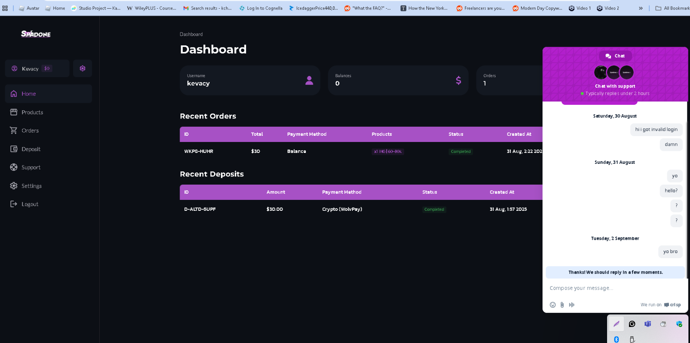Click the Completed status of deposit D-ALTD-6UPF
This screenshot has height=343, width=690.
[434, 209]
